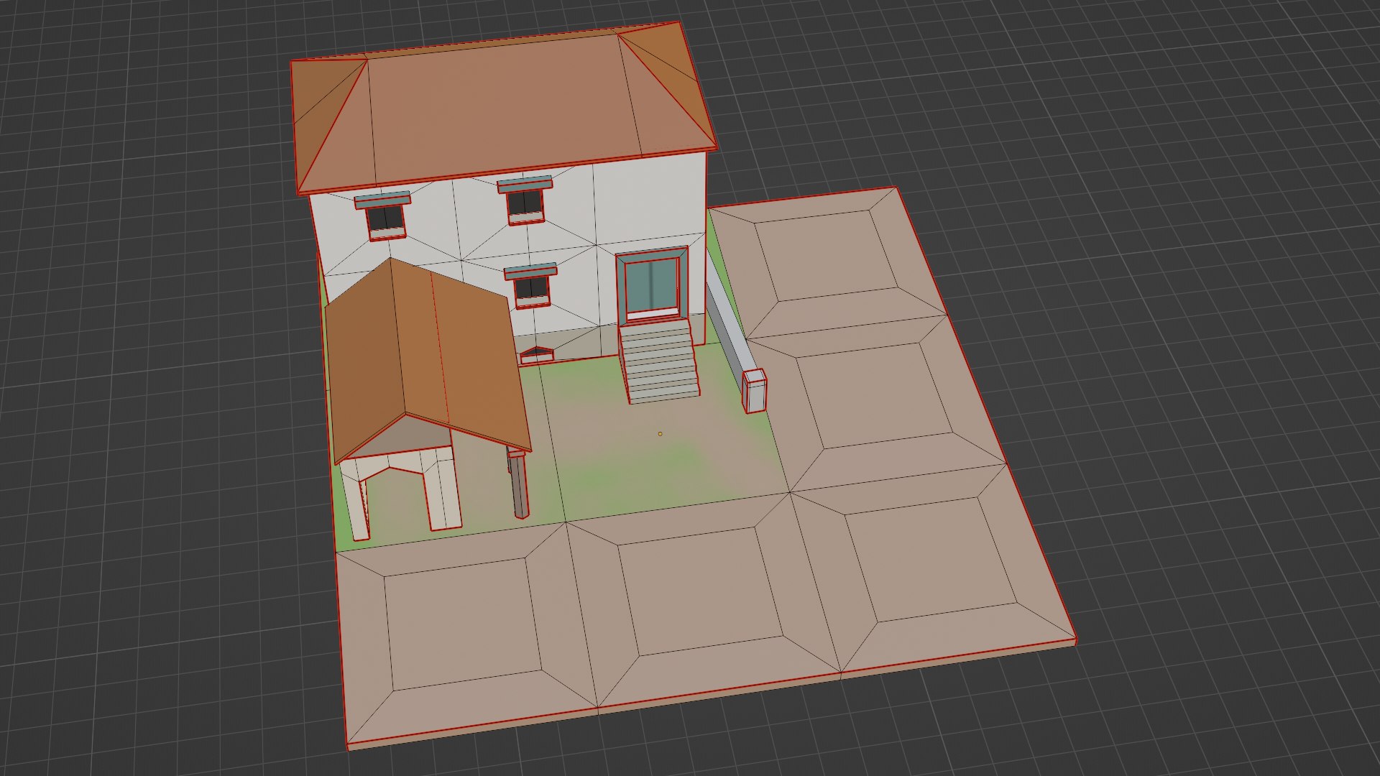
Task: Click the entrance staircase below the door
Action: pyautogui.click(x=660, y=361)
